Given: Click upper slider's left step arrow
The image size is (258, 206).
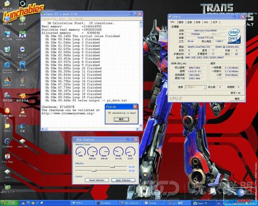Looking at the screenshot, I should click(x=130, y=167).
